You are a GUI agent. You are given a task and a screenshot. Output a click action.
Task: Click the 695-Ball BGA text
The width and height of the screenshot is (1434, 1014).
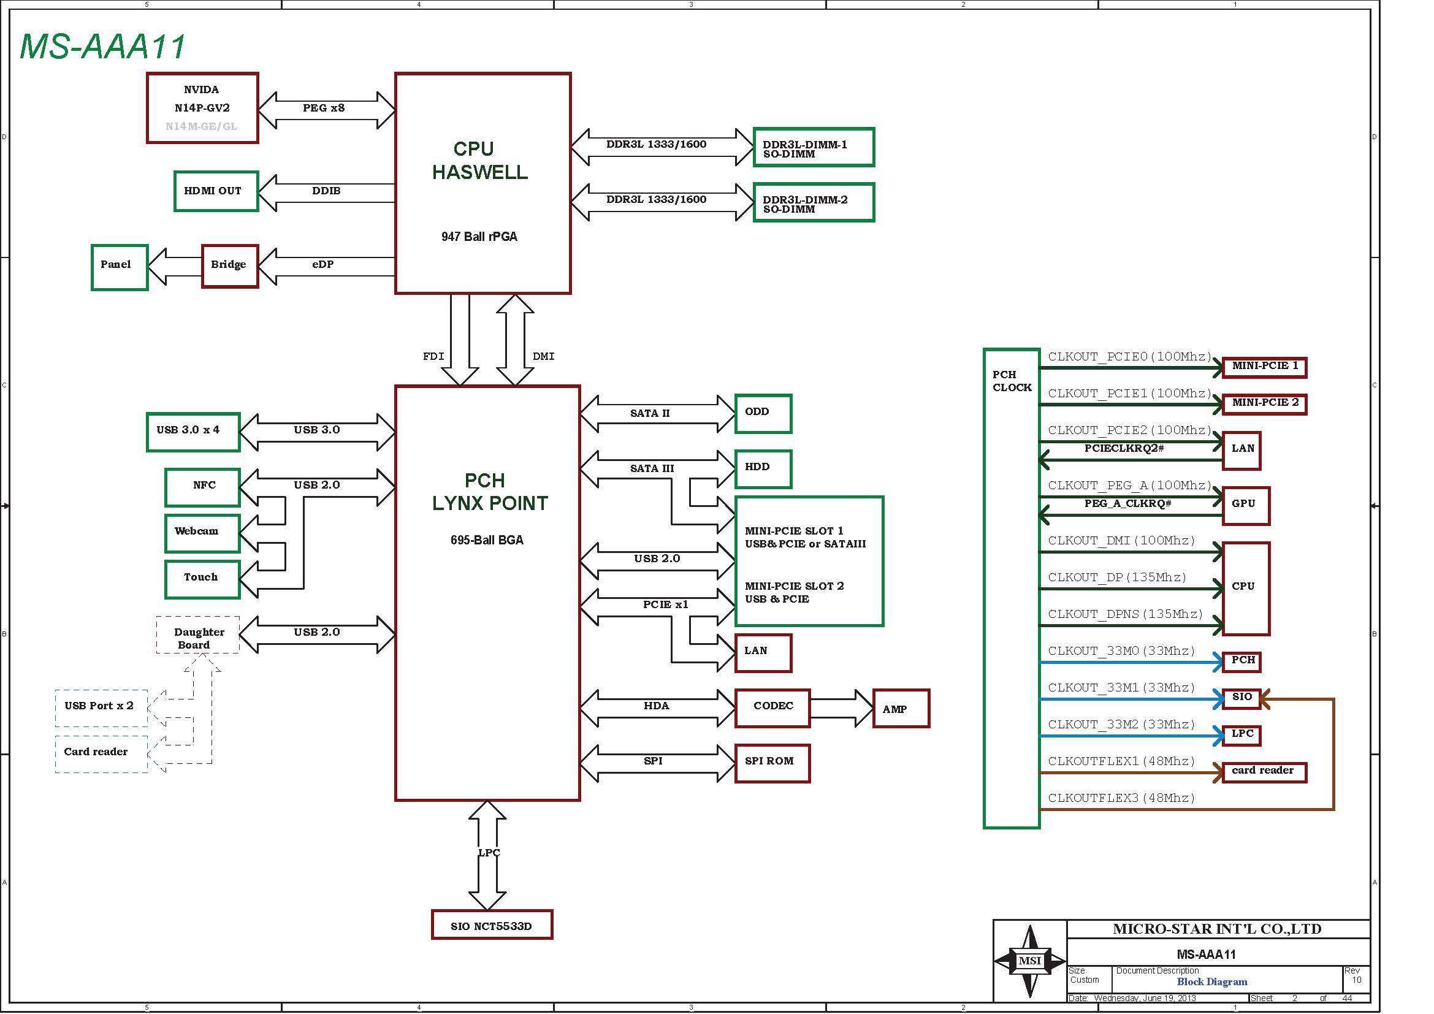point(487,540)
